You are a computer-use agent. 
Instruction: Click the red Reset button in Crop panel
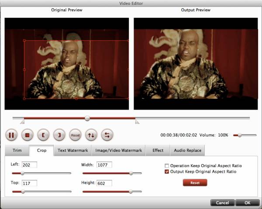195,183
